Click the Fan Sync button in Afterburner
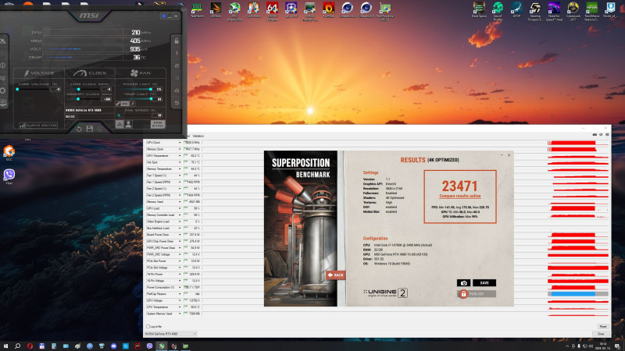625x351 pixels. tap(158, 125)
